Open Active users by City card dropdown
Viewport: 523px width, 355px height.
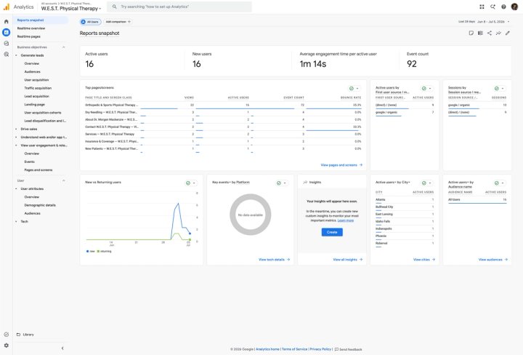coord(426,183)
